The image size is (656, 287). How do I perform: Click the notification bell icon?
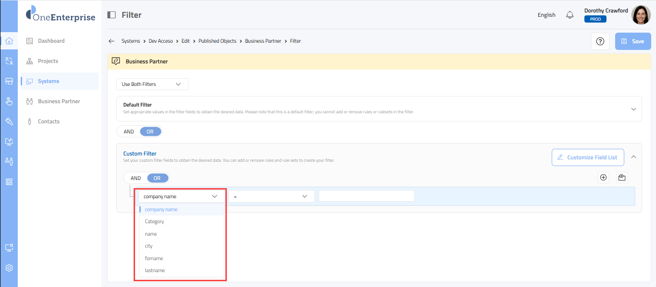coord(570,15)
